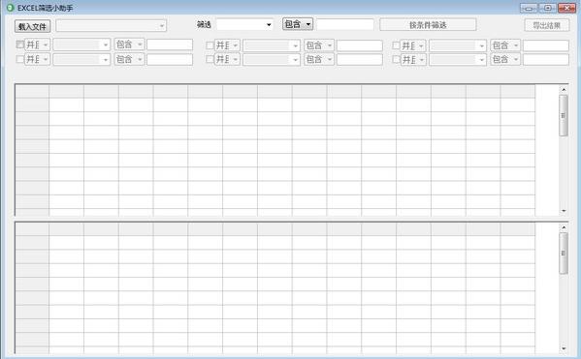Viewport: 581px width, 359px height.
Task: Click the main filter value text field
Action: (345, 25)
